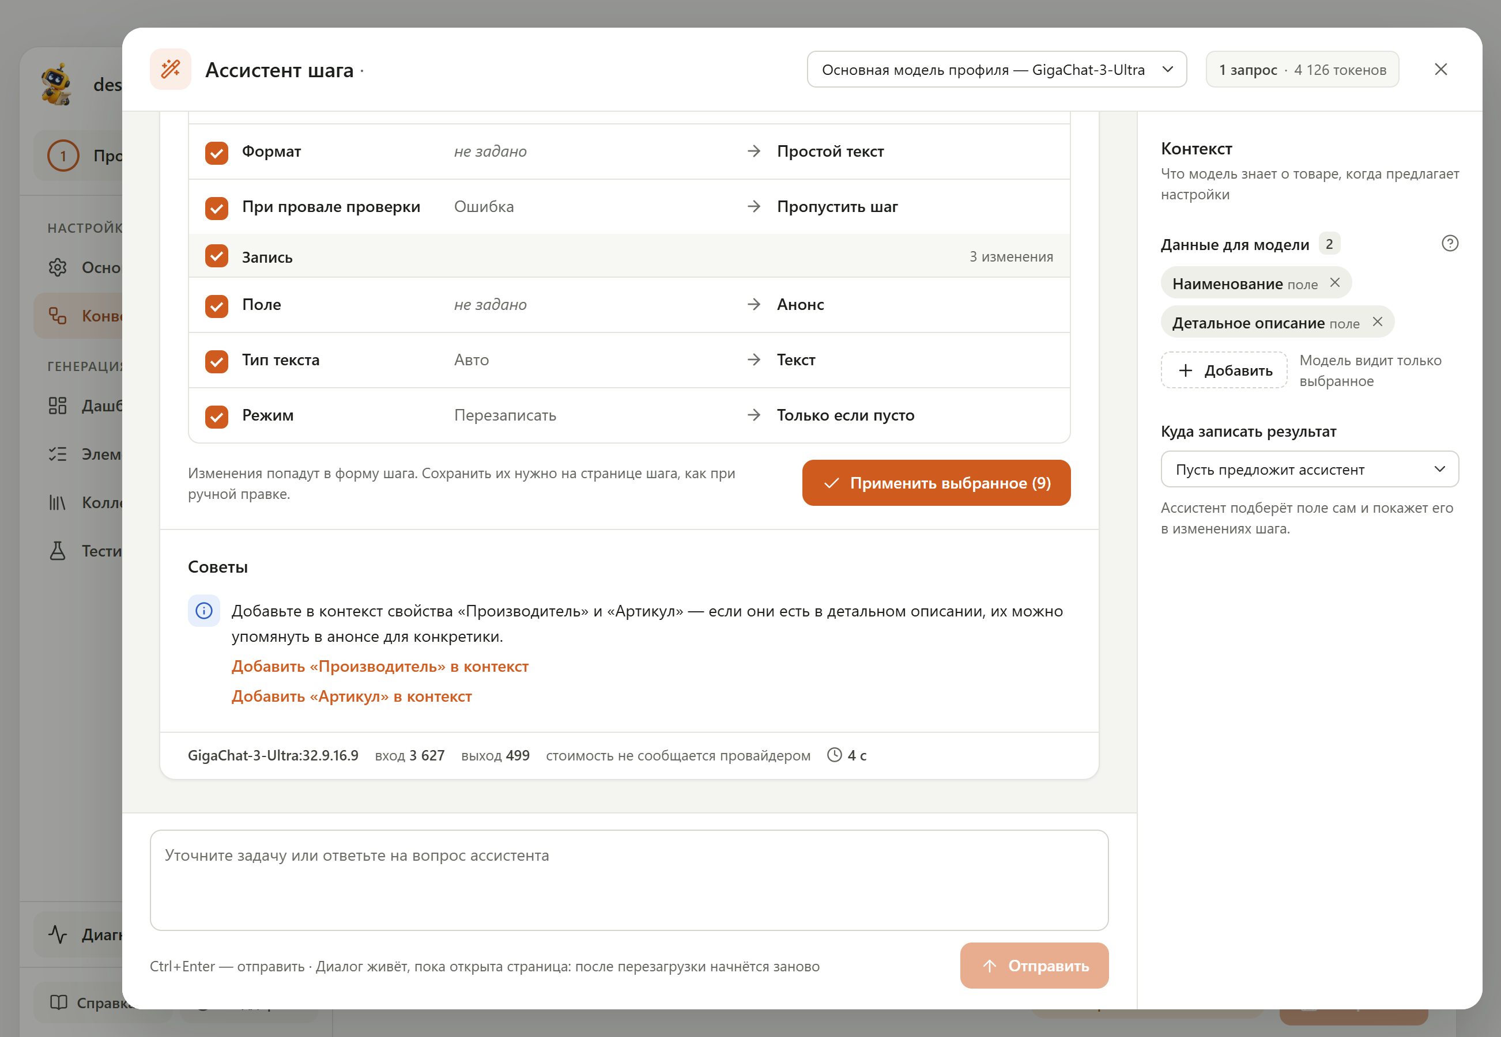Open the Конвейер sidebar menu item
This screenshot has height=1037, width=1501.
tap(78, 316)
